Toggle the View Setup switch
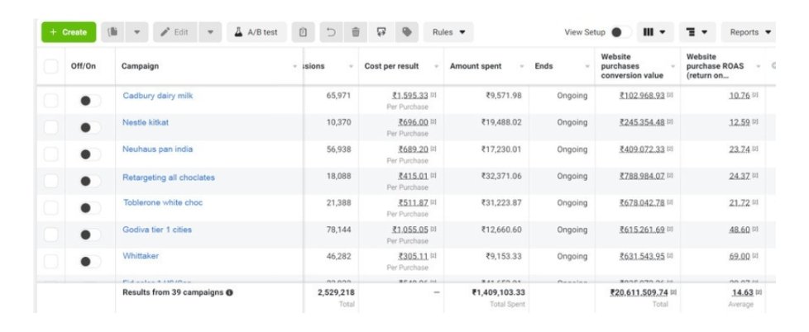 click(x=620, y=32)
